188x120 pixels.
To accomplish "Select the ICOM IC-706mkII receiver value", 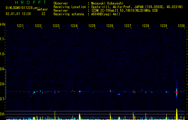I will tap(124, 10).
